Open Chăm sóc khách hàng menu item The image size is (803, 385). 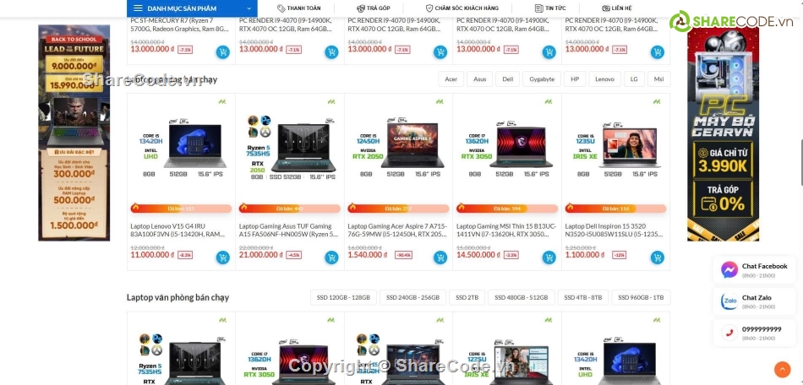pos(462,8)
